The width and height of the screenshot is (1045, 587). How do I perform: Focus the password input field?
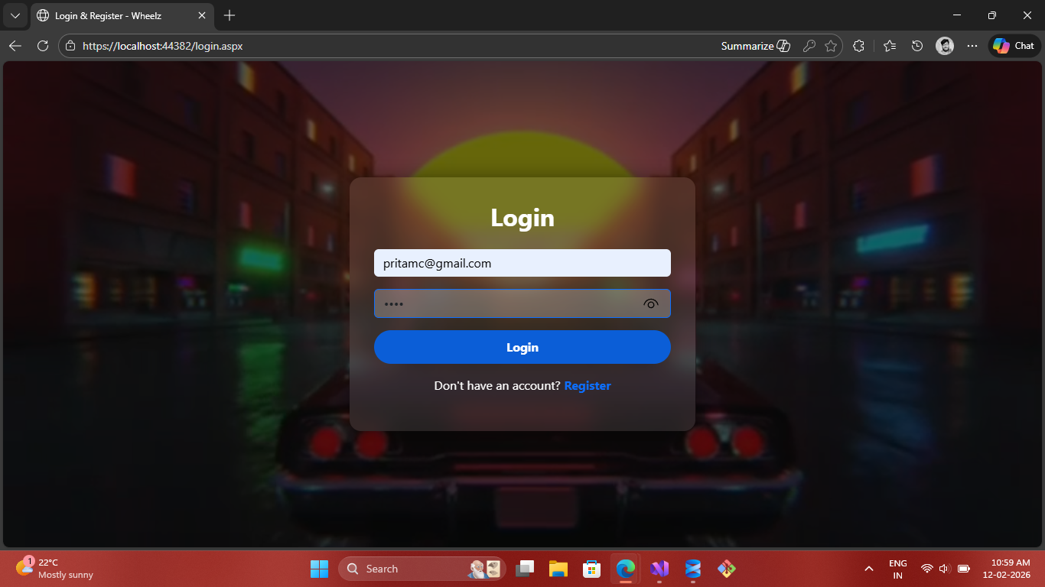click(505, 304)
